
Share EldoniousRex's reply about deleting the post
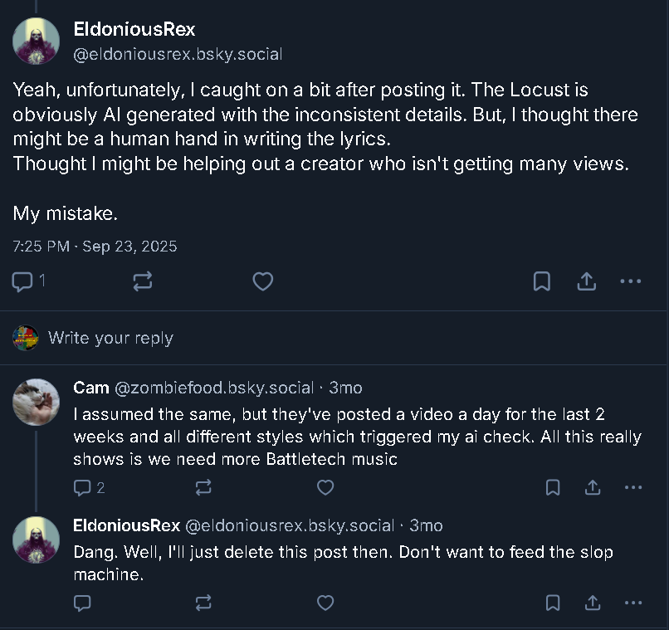[x=593, y=603]
